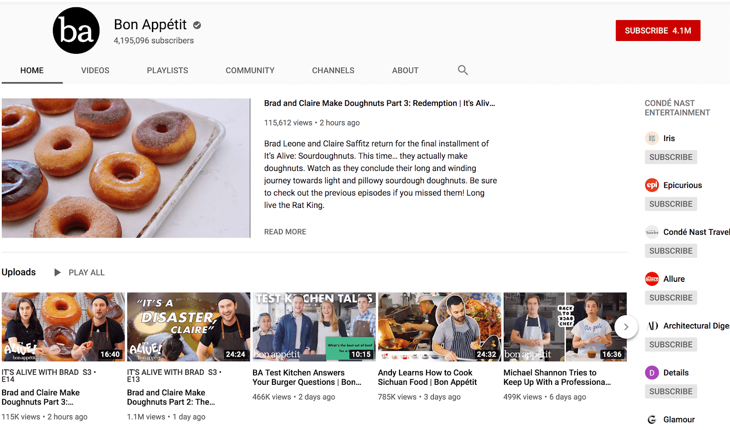Play the featured doughnuts video thumbnail
The height and width of the screenshot is (430, 730).
pyautogui.click(x=126, y=168)
